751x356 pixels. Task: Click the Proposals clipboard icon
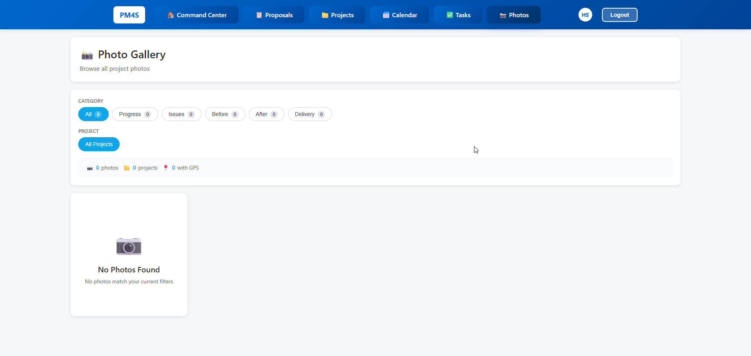[x=259, y=15]
